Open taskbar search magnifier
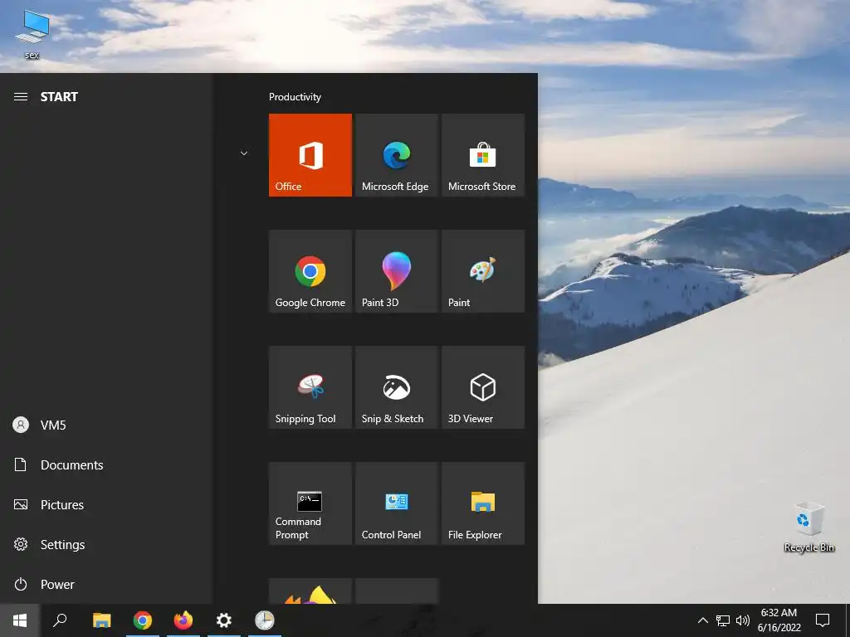 60,620
